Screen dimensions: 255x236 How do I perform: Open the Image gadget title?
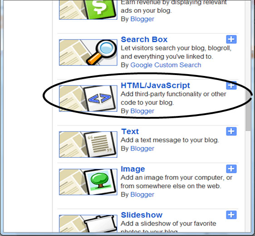coord(132,169)
